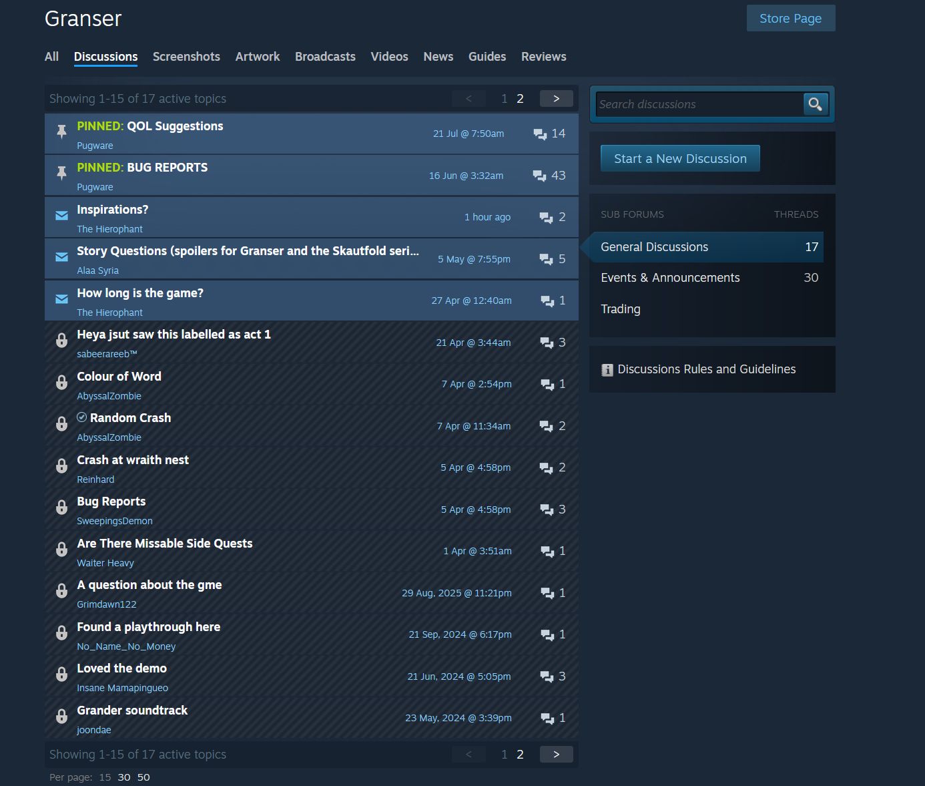This screenshot has height=786, width=925.
Task: Click lock icon beside A question about the gme
Action: pyautogui.click(x=61, y=591)
